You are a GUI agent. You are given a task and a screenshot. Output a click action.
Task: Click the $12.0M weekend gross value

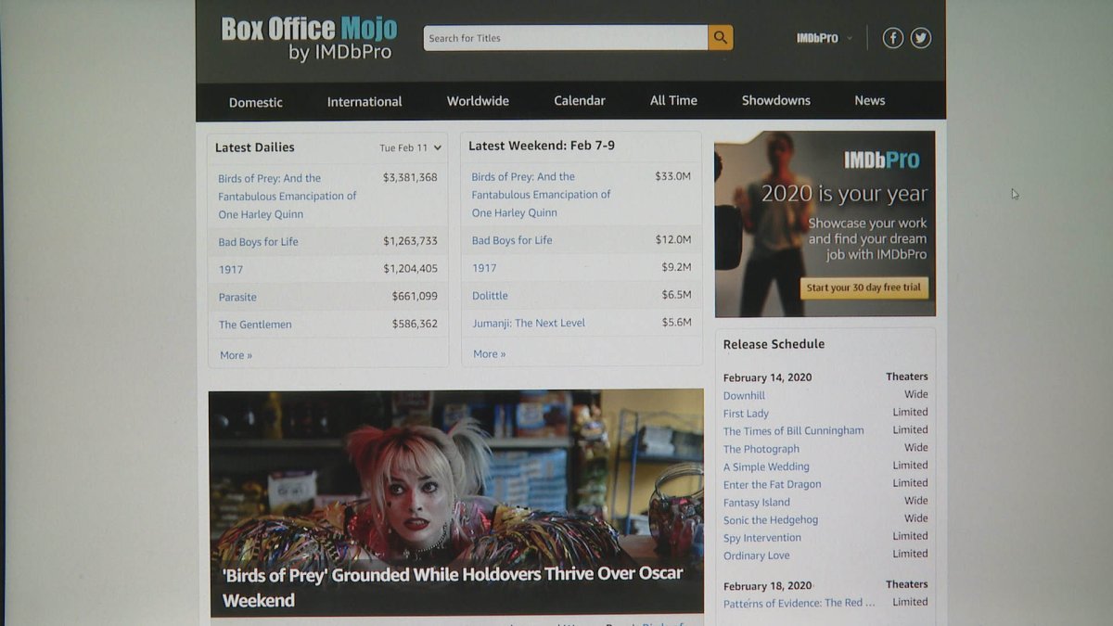672,239
